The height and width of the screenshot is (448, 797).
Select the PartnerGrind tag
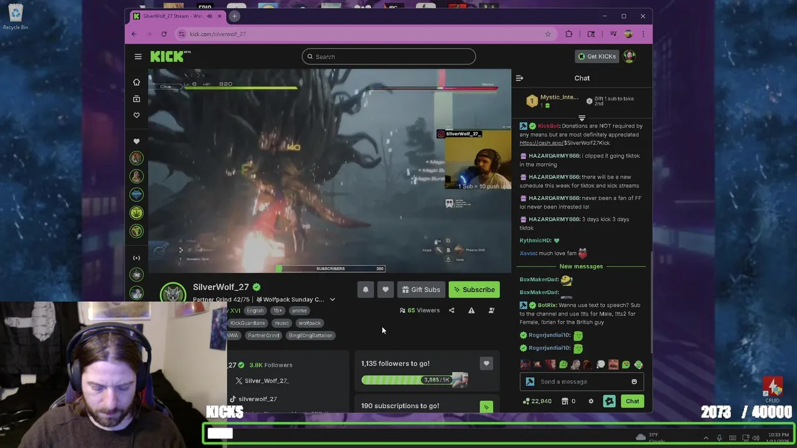point(263,335)
